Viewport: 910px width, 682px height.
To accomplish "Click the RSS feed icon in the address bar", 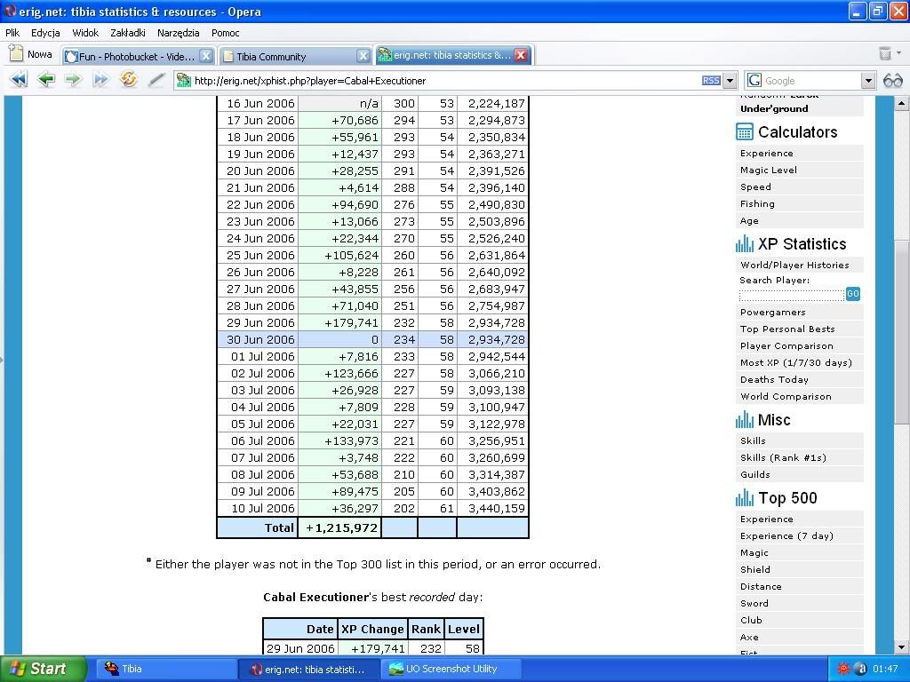I will 711,80.
